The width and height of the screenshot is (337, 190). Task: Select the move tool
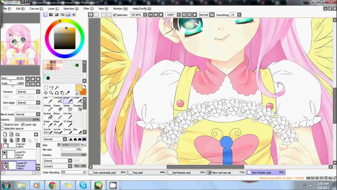46,93
